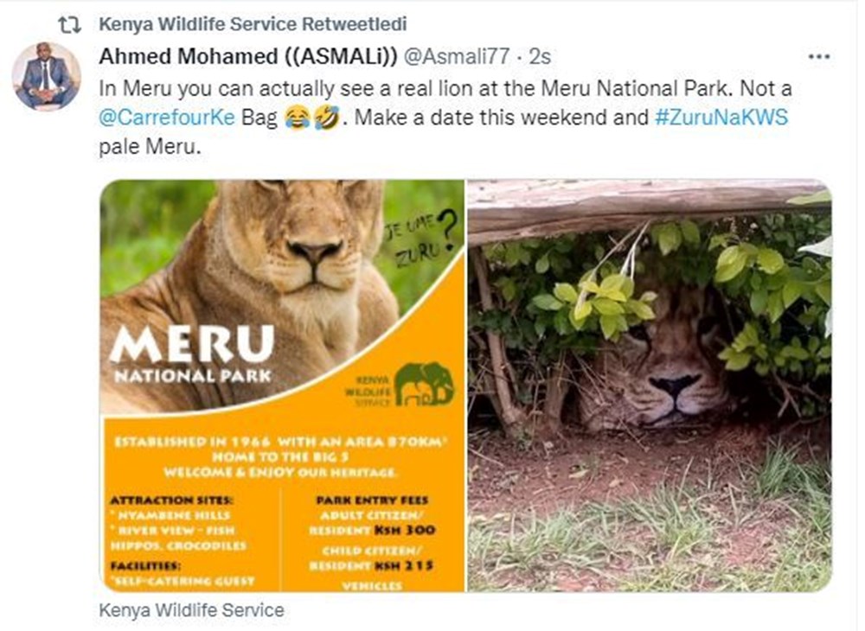This screenshot has width=865, height=631.
Task: Click the tears-of-joy emoji in the tweet
Action: tap(296, 118)
